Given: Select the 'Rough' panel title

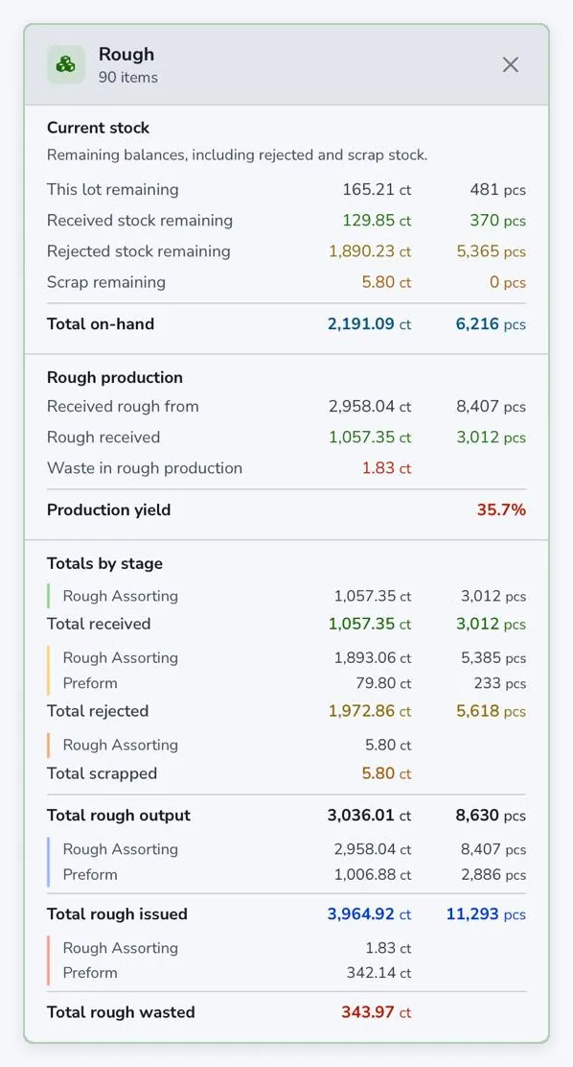Looking at the screenshot, I should coord(126,55).
